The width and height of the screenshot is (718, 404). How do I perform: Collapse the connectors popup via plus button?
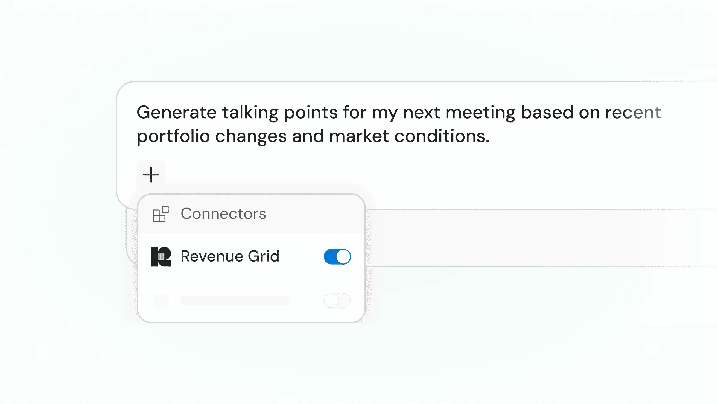tap(151, 174)
